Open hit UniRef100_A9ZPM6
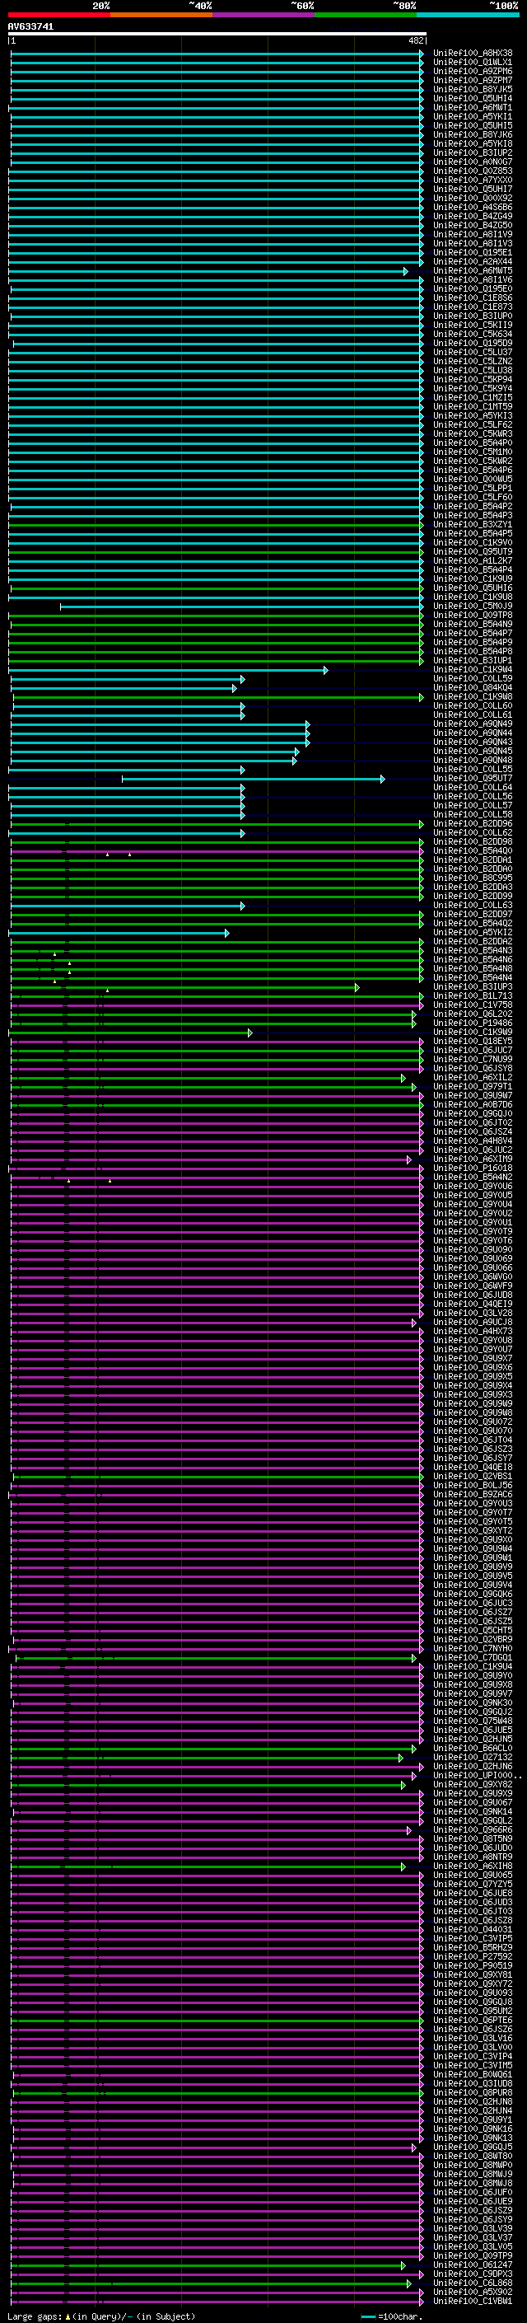The height and width of the screenshot is (2323, 527). [473, 71]
